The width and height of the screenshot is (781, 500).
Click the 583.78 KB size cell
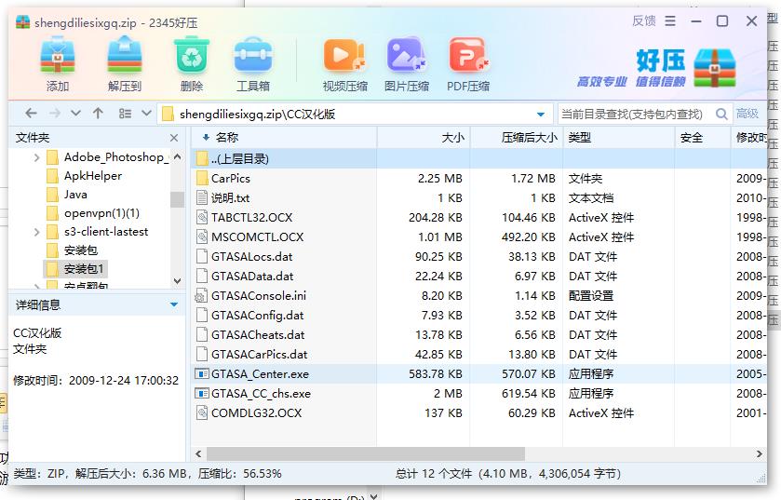coord(436,374)
